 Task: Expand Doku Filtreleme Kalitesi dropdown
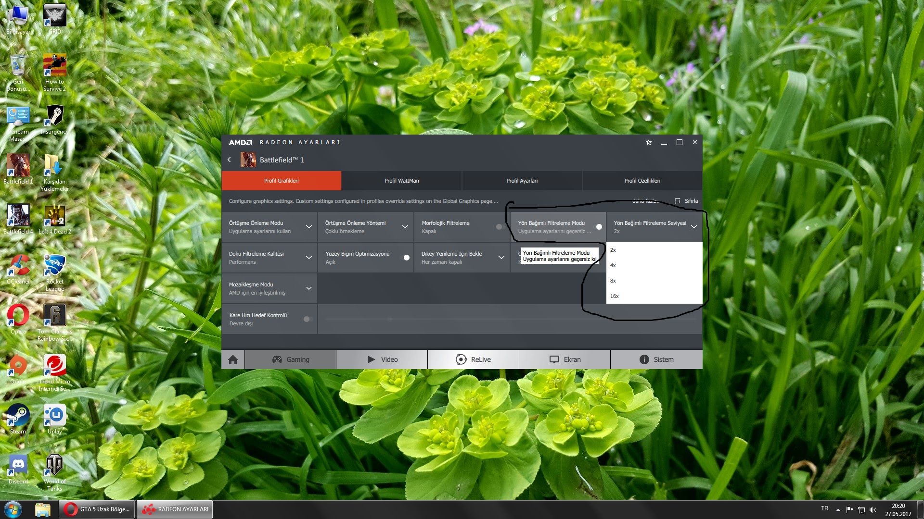[309, 258]
